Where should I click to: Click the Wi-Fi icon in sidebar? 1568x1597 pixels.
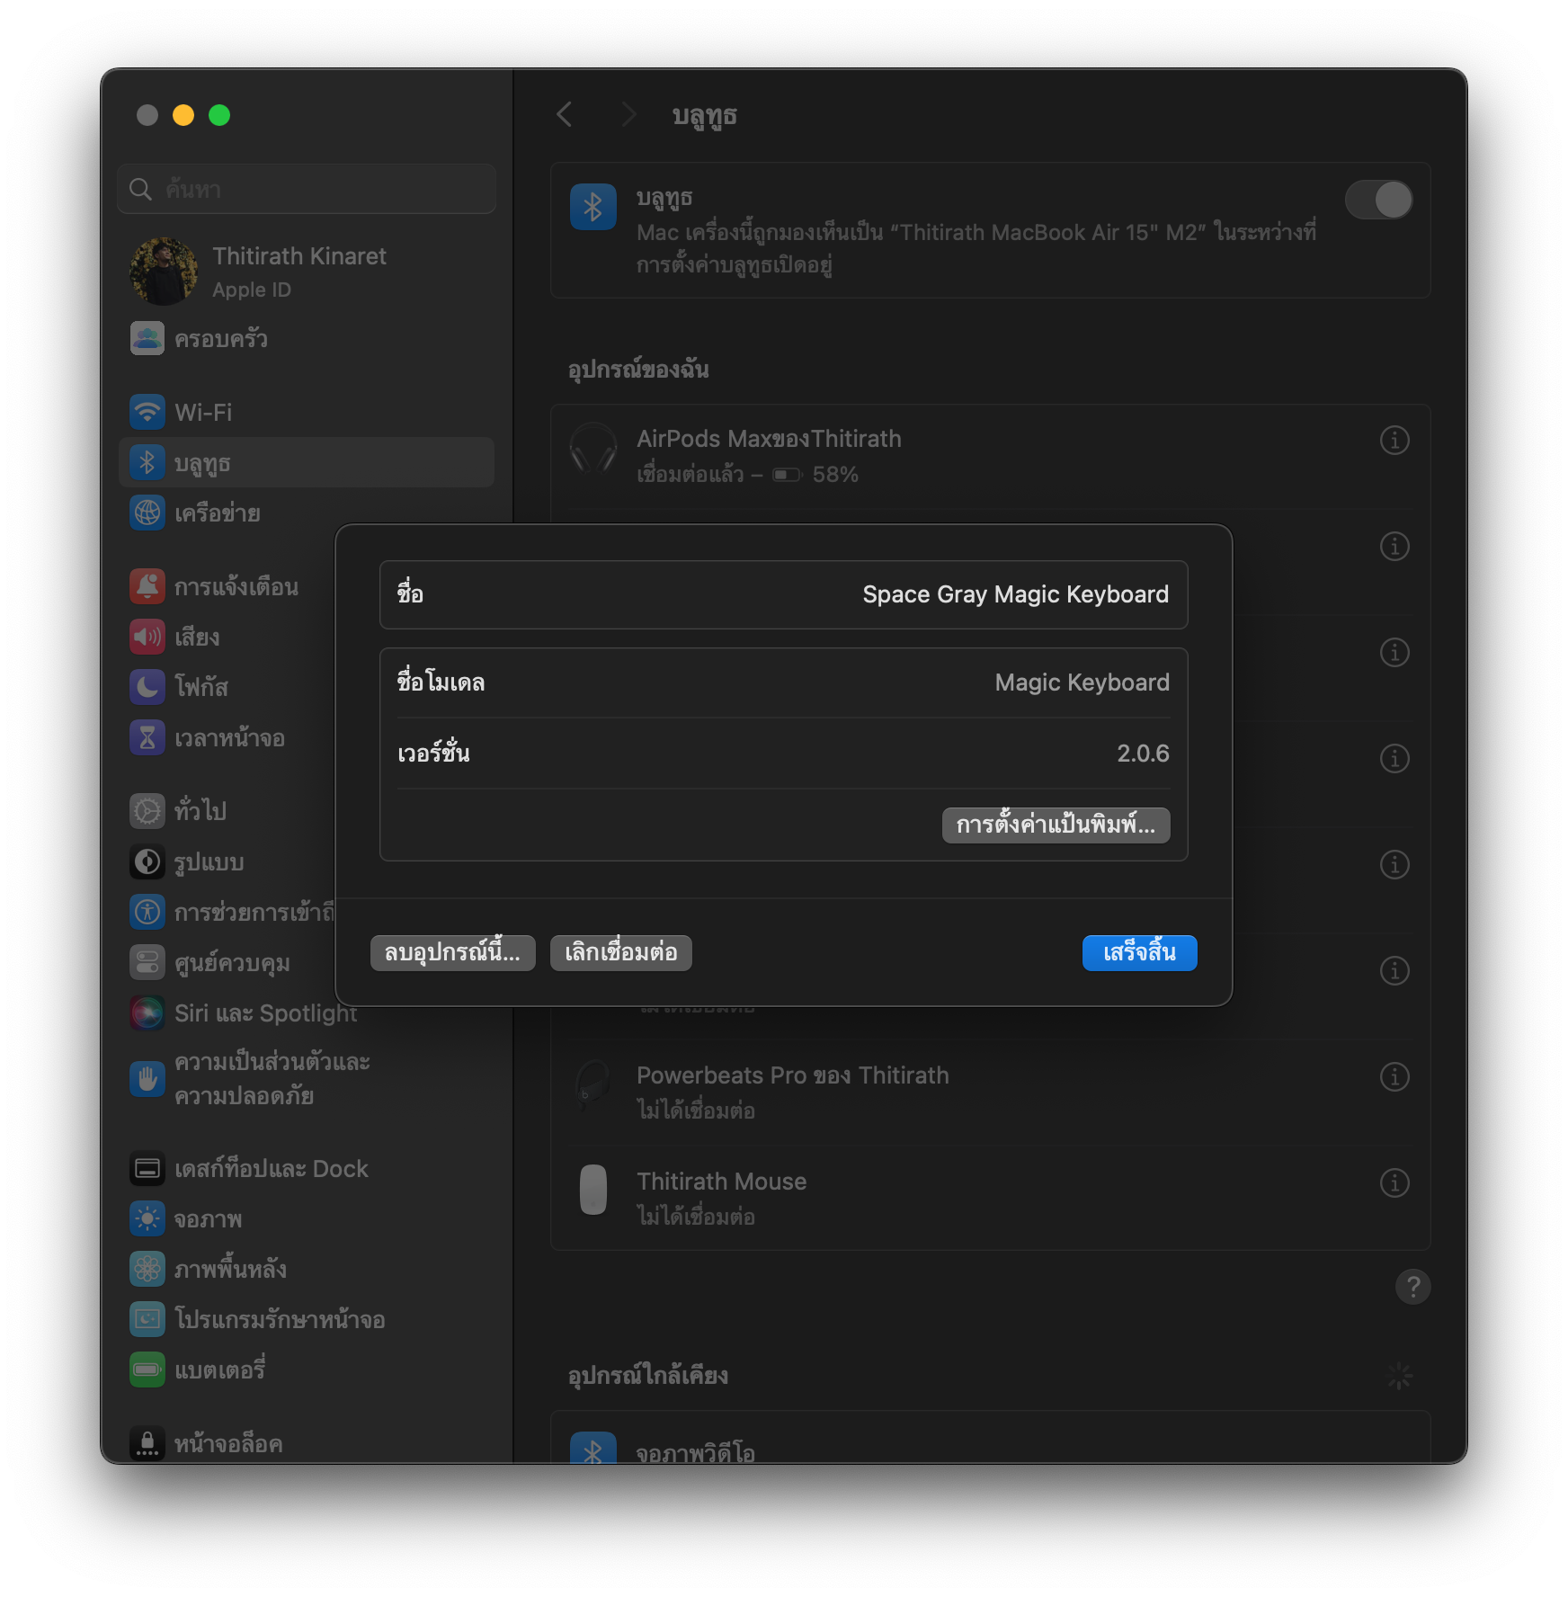pos(147,413)
